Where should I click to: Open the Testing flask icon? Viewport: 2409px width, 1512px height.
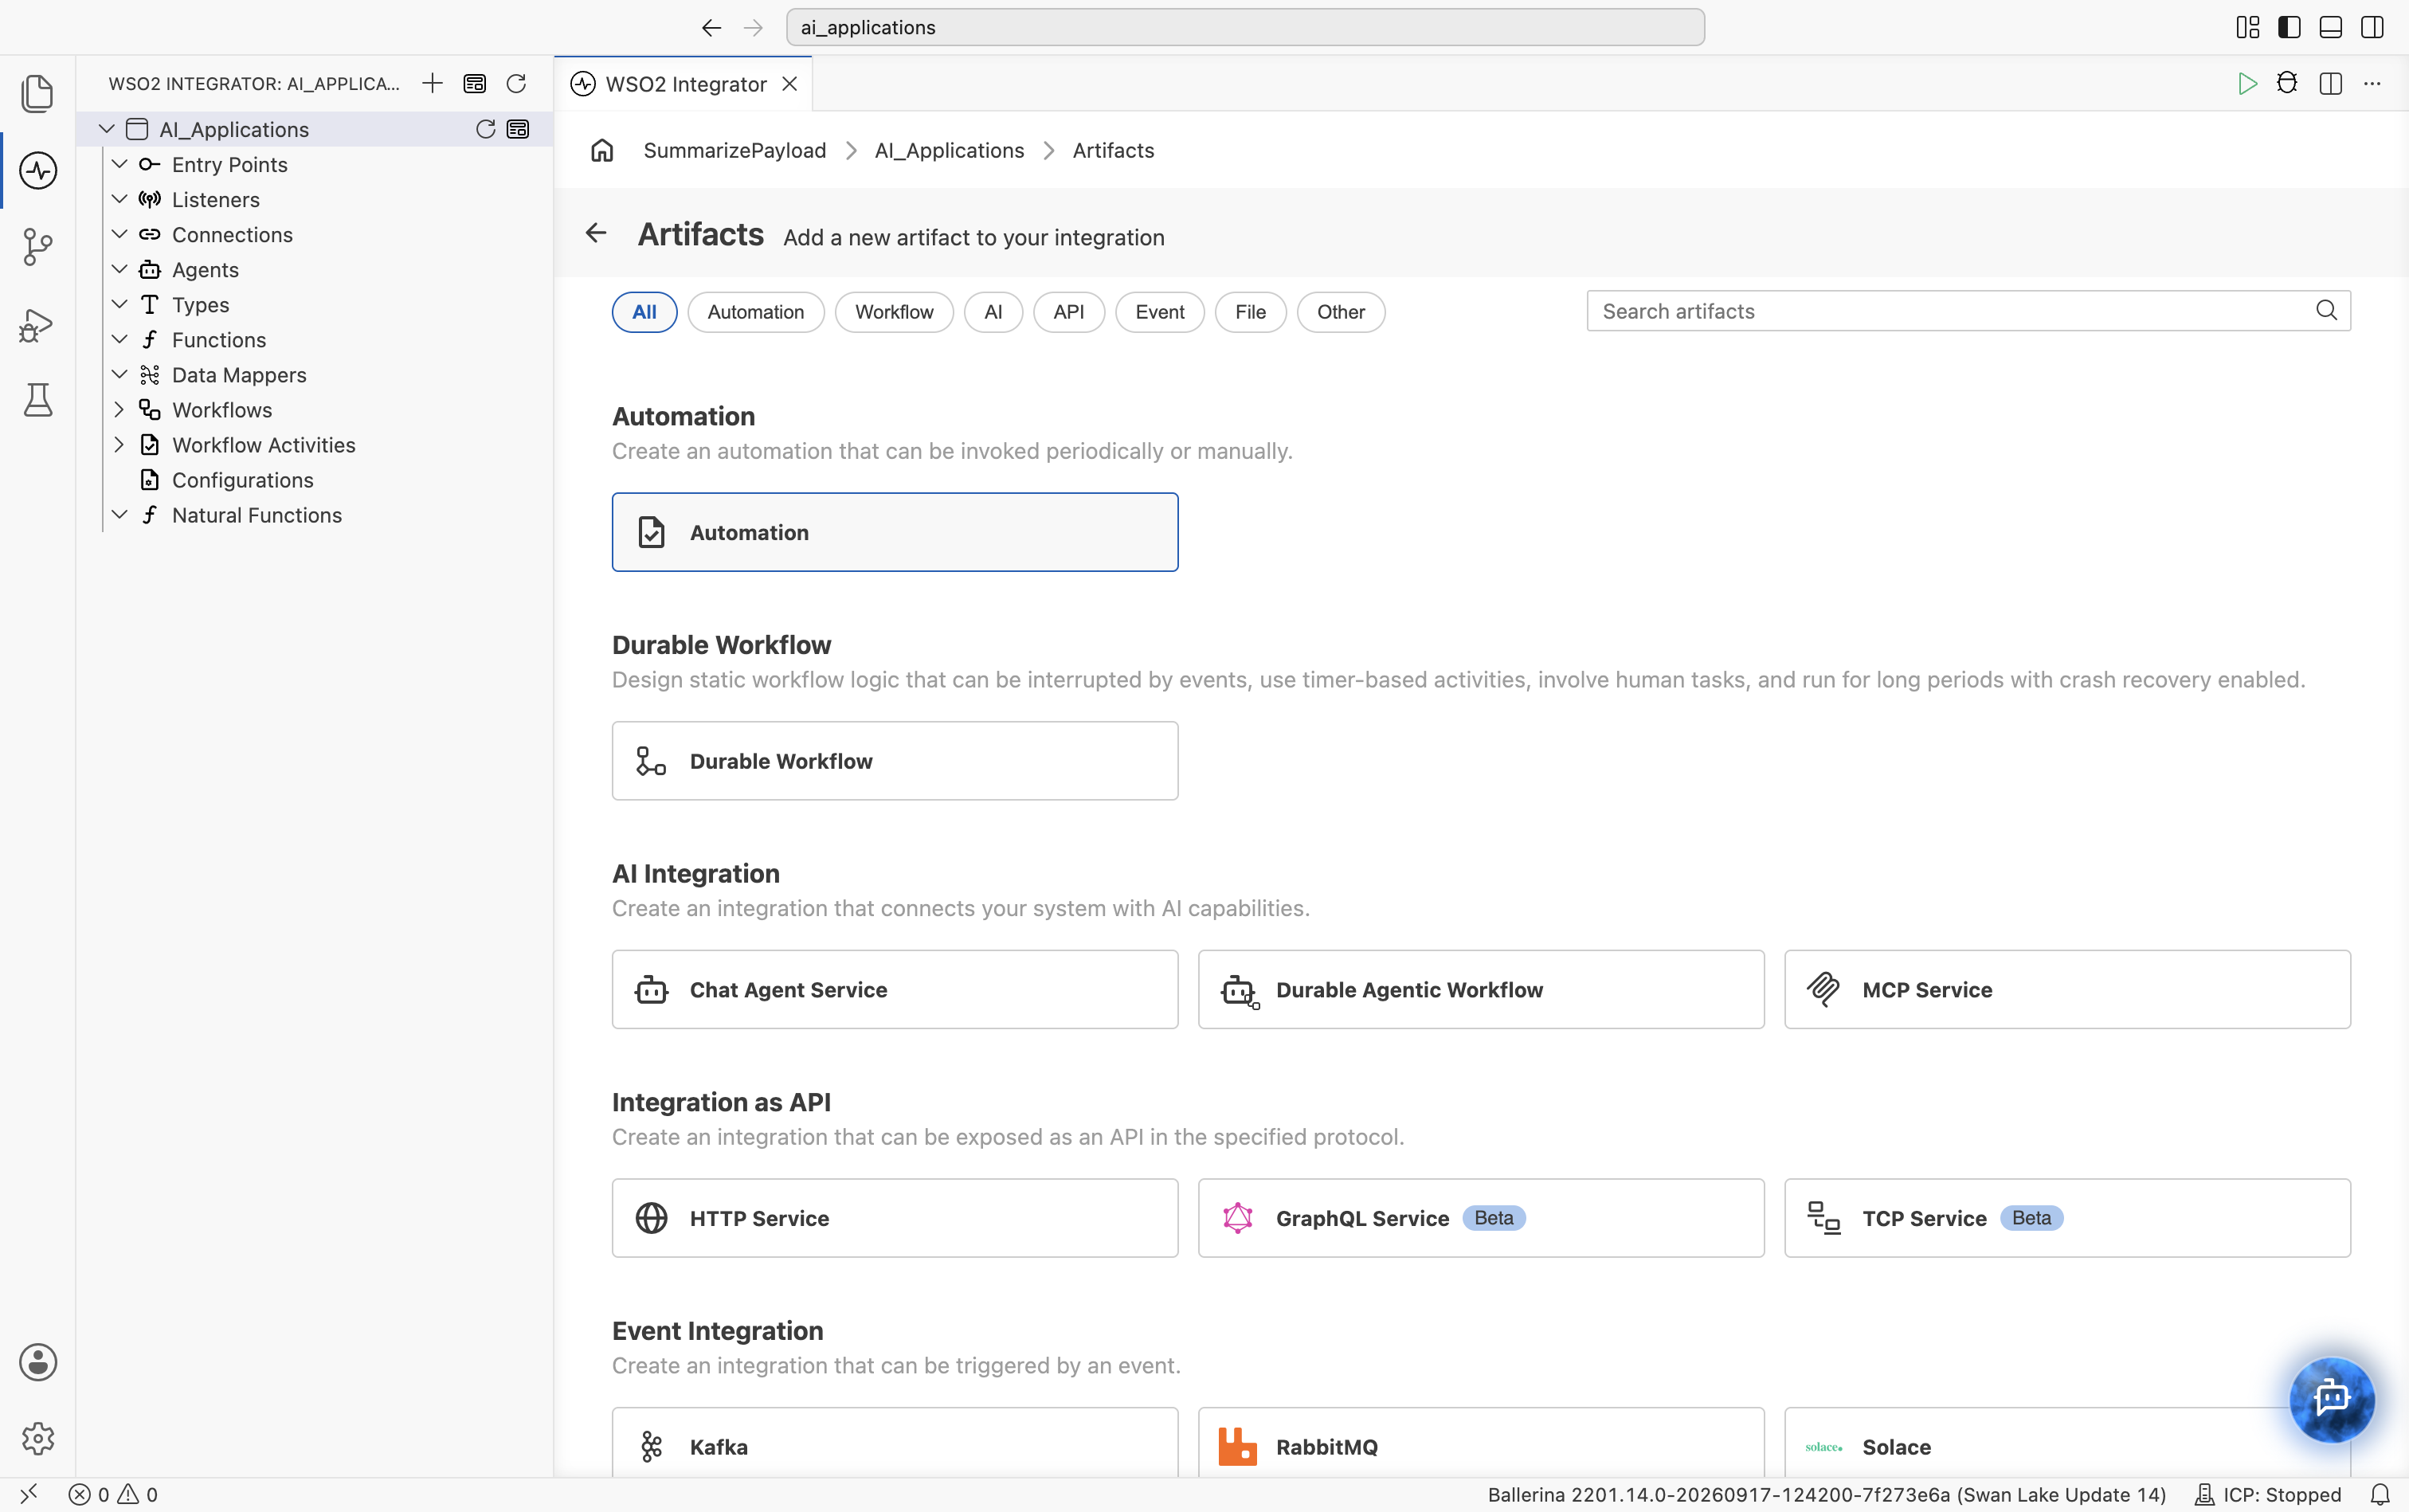(x=38, y=400)
